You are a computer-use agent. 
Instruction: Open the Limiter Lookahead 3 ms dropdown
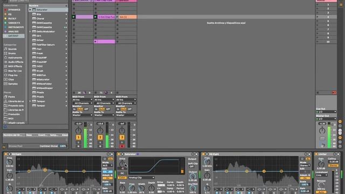(322, 175)
